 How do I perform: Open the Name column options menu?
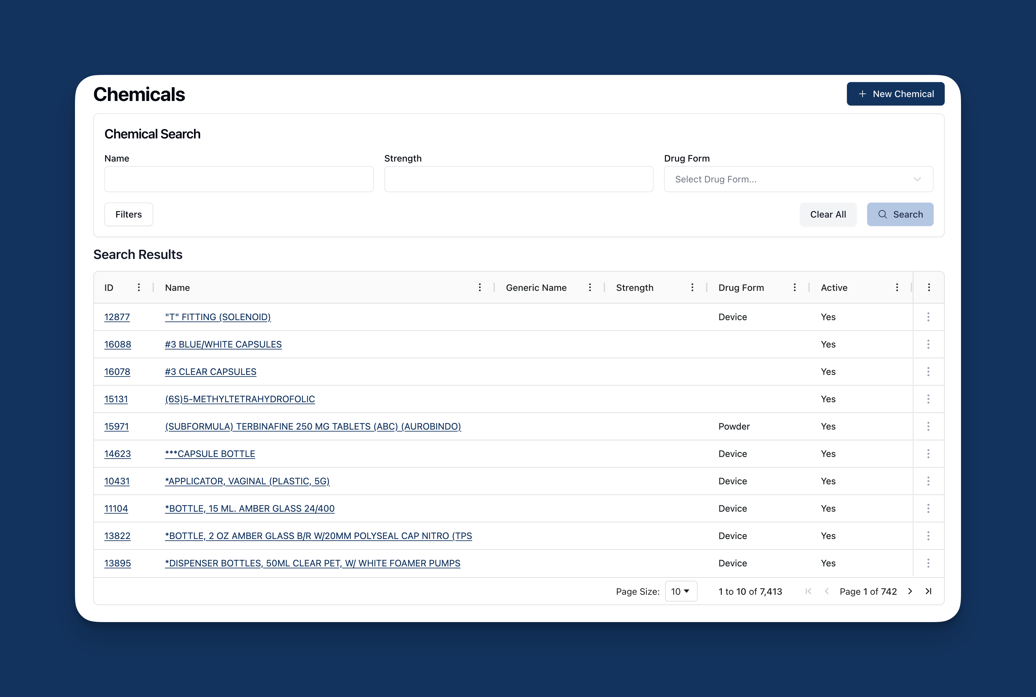pos(480,288)
